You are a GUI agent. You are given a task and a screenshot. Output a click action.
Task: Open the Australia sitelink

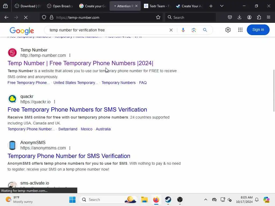click(x=103, y=129)
